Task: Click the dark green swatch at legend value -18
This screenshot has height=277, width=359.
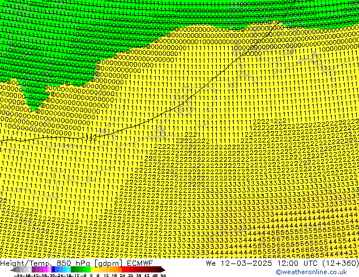Action: (x=73, y=270)
